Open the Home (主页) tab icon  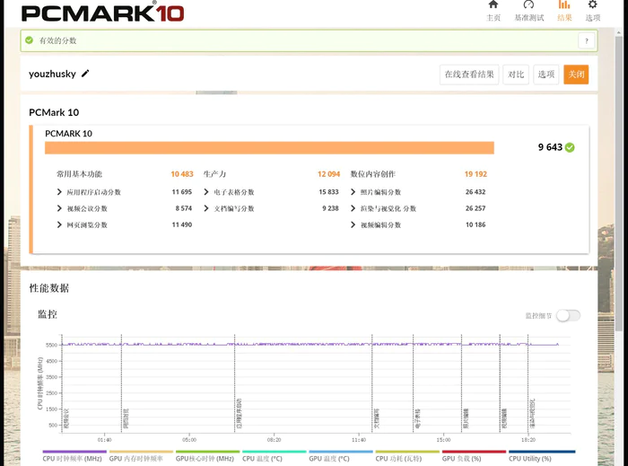click(x=493, y=4)
